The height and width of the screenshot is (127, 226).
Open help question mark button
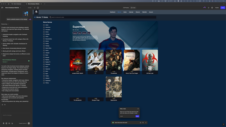click(223, 124)
